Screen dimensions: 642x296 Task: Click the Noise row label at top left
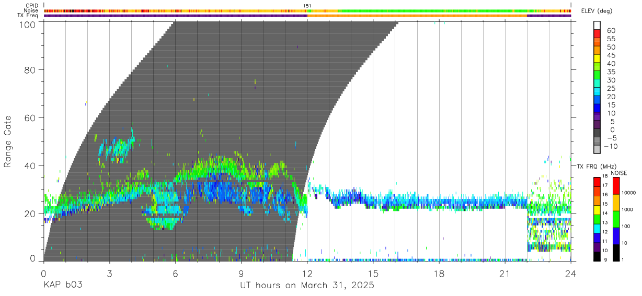(32, 10)
